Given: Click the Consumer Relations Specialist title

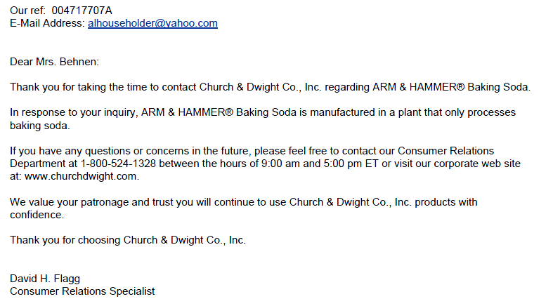Looking at the screenshot, I should point(82,291).
